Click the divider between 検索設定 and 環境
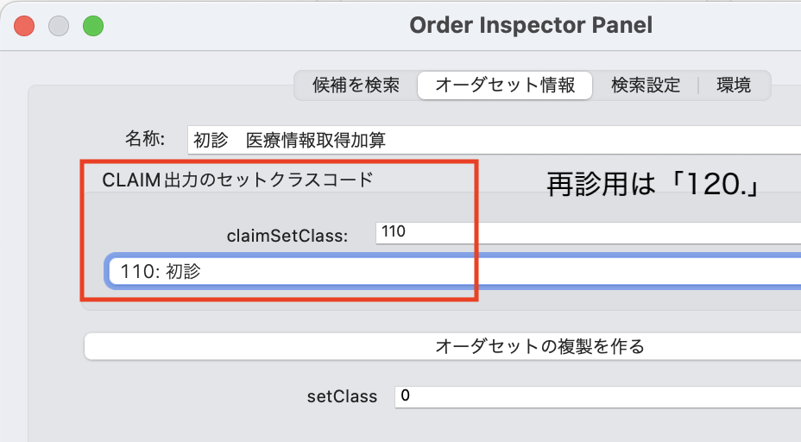 pos(698,85)
